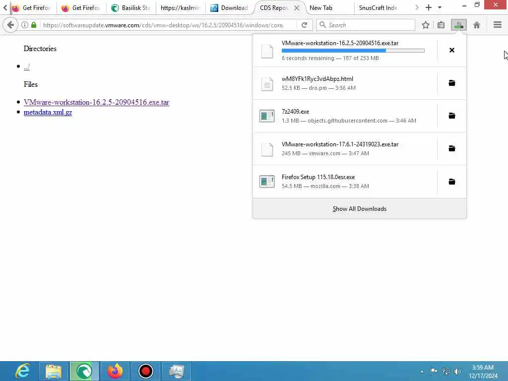
Task: Open the parent directory ../ link
Action: [27, 67]
